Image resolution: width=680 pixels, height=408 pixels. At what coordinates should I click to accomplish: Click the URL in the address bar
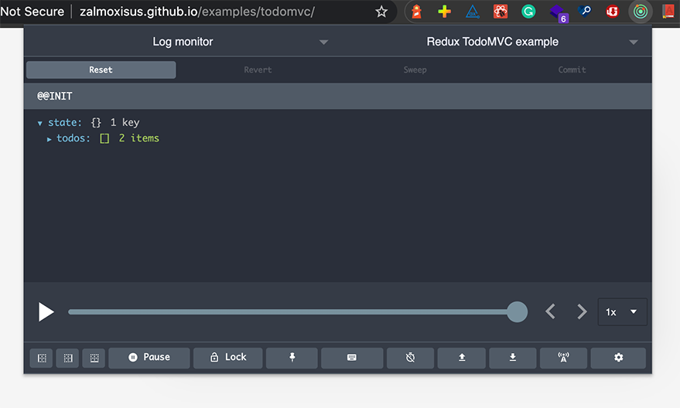[x=197, y=12]
